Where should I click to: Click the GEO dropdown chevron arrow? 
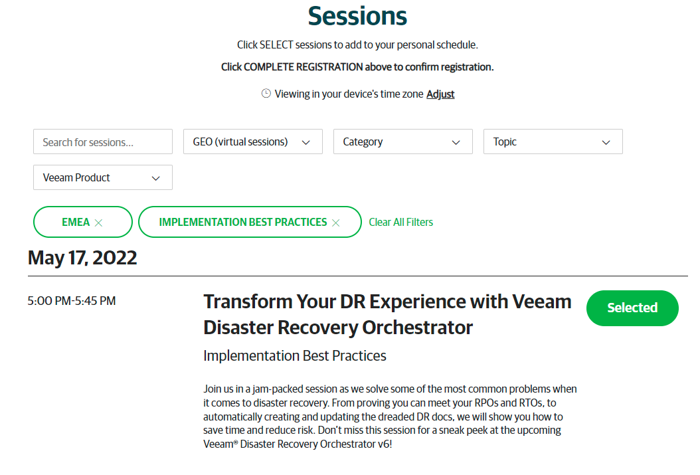point(306,142)
